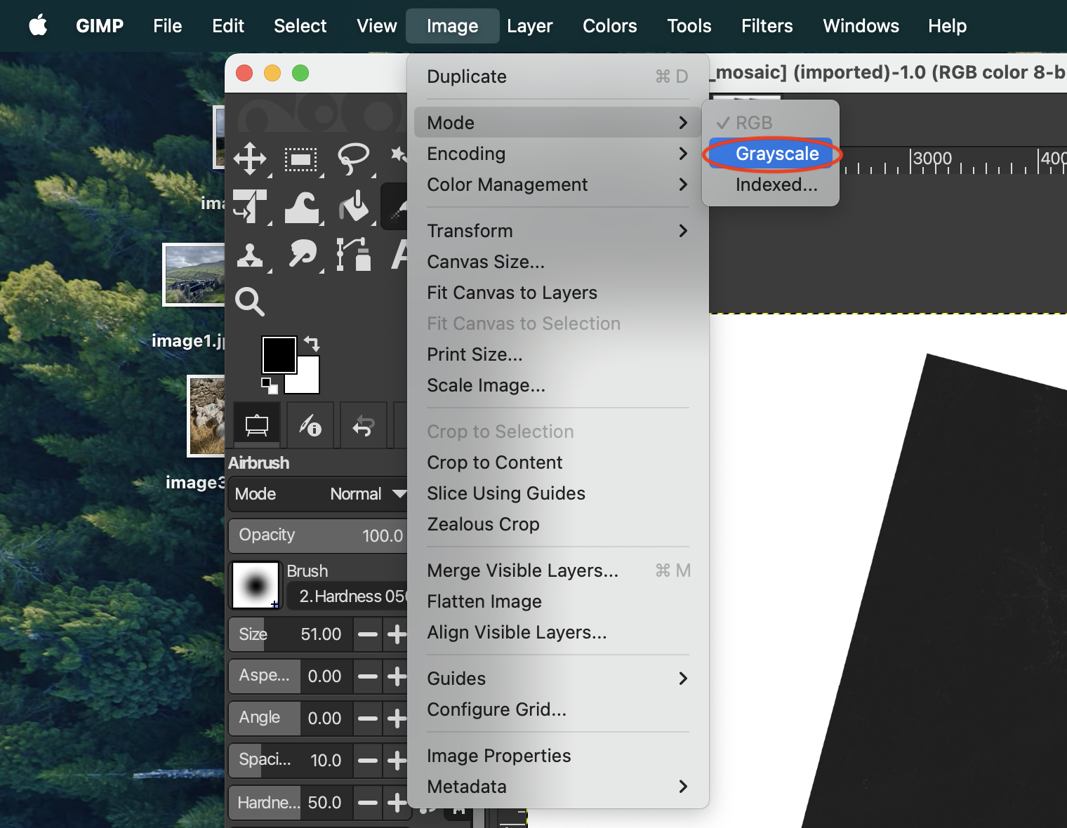Click the brush preview thumbnail

pos(256,585)
